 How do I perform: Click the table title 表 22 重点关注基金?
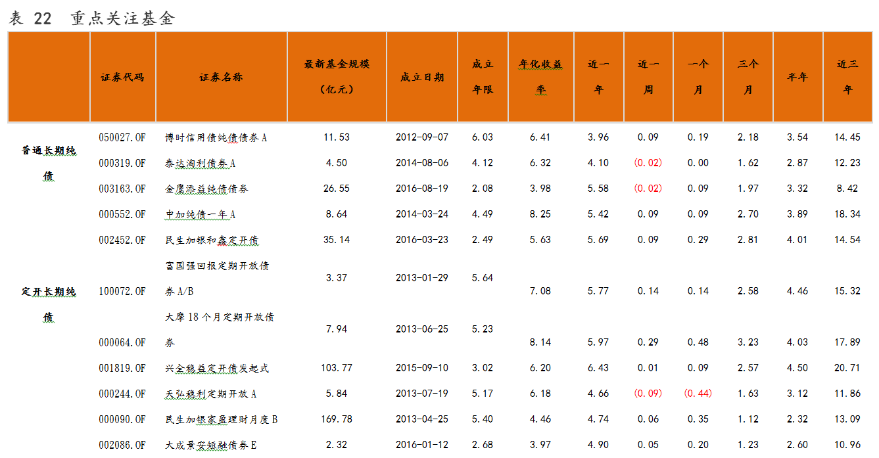click(x=91, y=18)
